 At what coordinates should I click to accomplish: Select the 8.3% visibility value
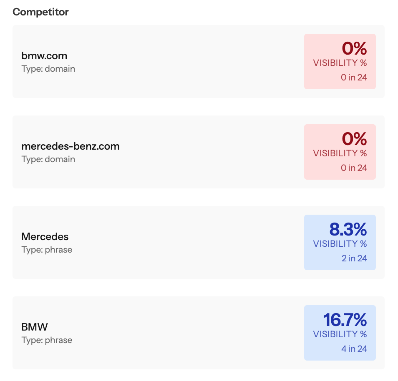(x=348, y=230)
